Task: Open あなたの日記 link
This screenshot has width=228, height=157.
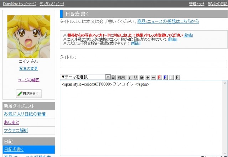Action: (217, 4)
